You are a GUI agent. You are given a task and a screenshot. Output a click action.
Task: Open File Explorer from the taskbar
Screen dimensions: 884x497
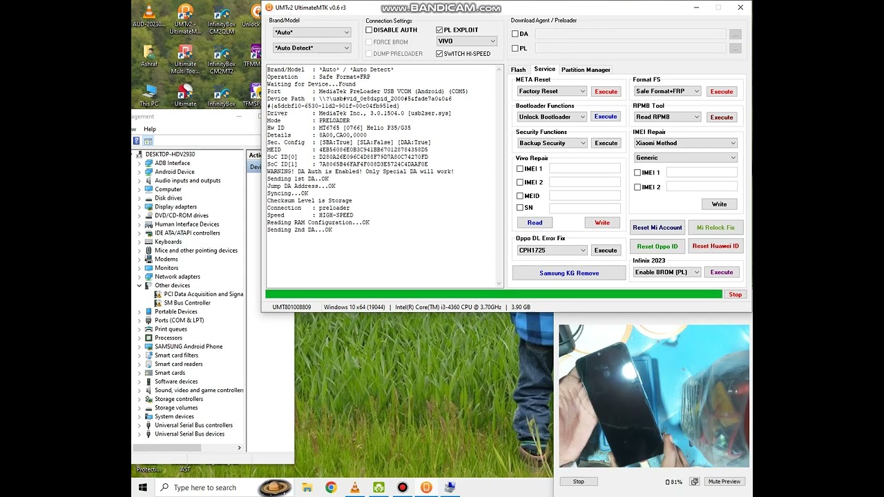307,487
